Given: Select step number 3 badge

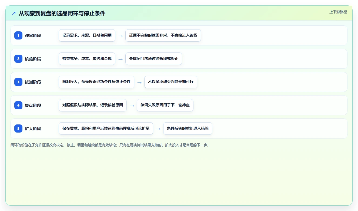Looking at the screenshot, I should [18, 82].
